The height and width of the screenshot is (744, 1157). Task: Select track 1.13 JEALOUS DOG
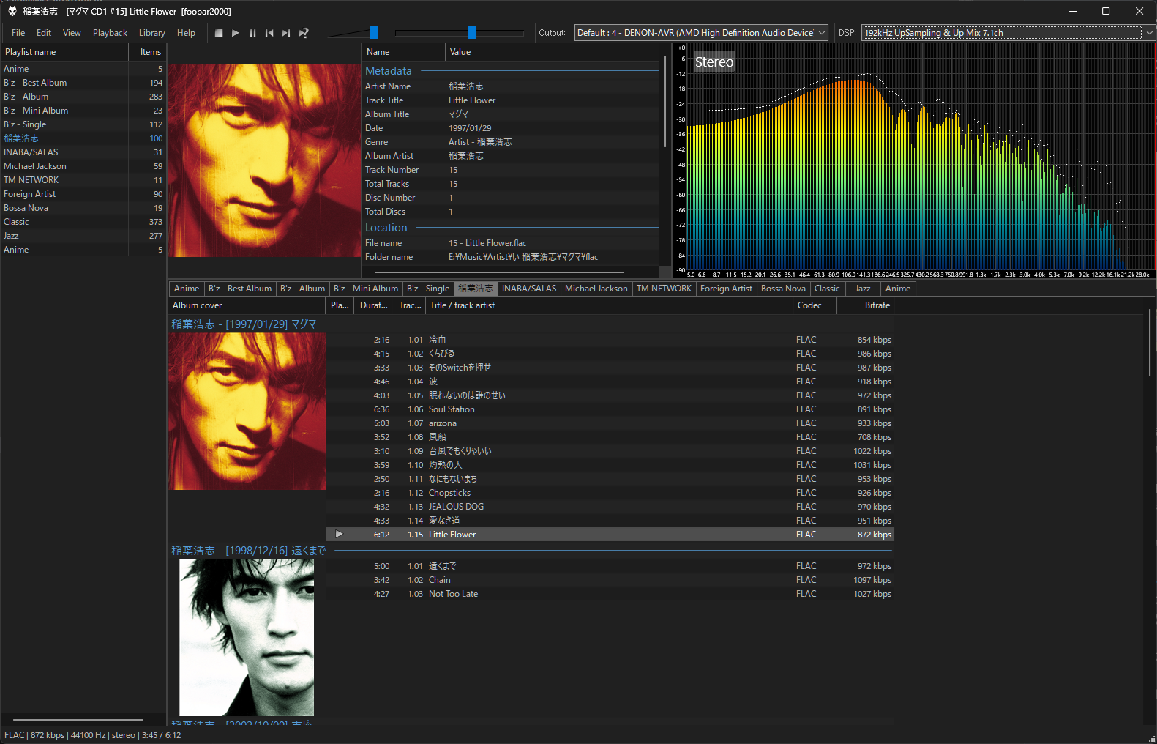point(610,507)
